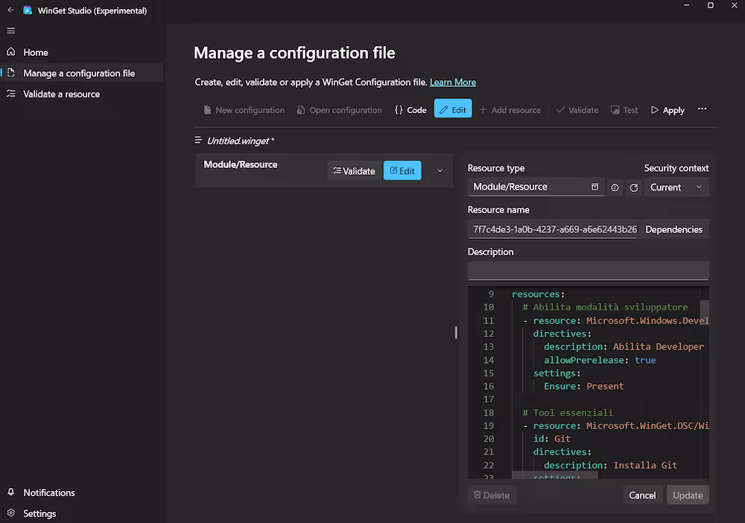Click the Untitled.winget file name

point(241,141)
